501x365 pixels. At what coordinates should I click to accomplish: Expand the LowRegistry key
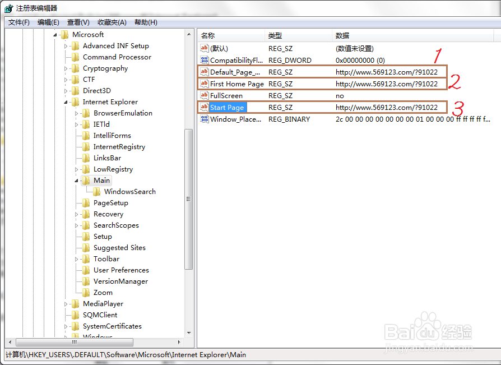pyautogui.click(x=76, y=169)
